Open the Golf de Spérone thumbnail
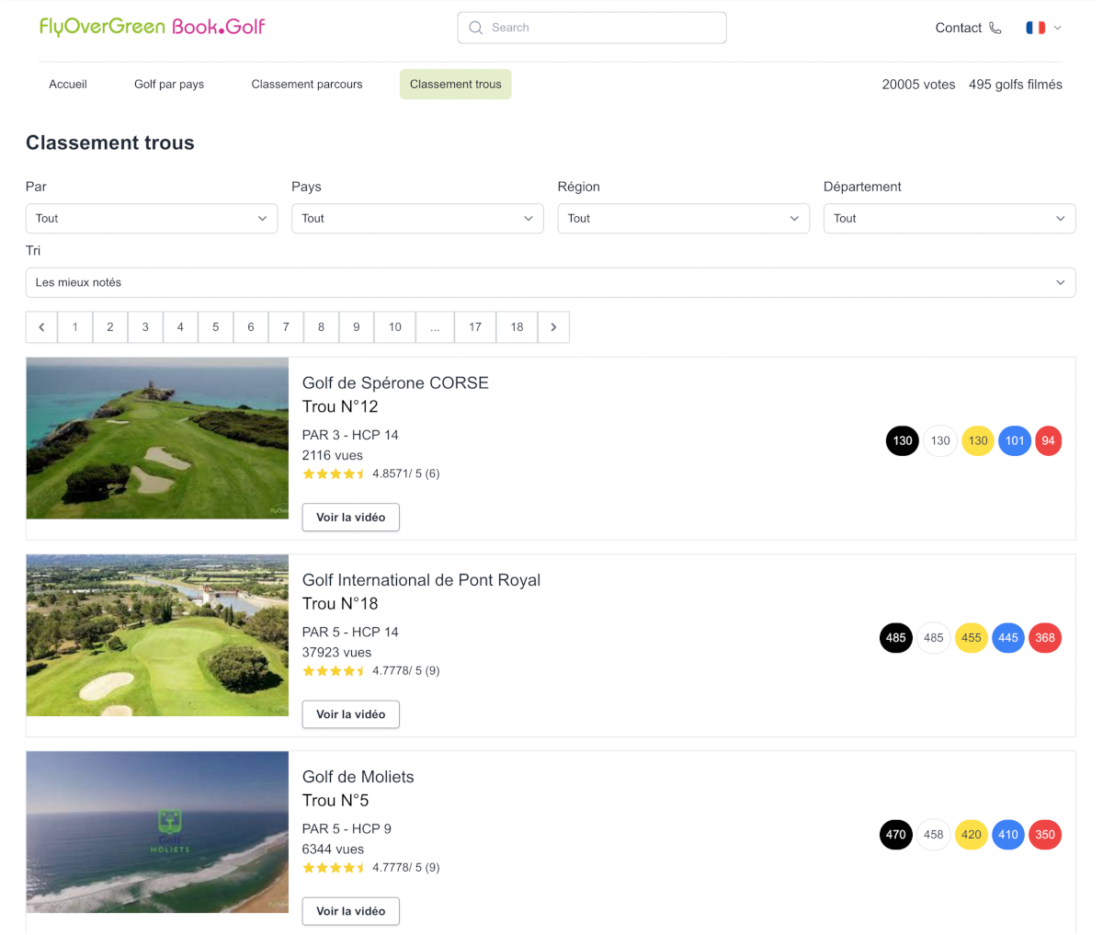This screenshot has height=935, width=1103. 157,439
